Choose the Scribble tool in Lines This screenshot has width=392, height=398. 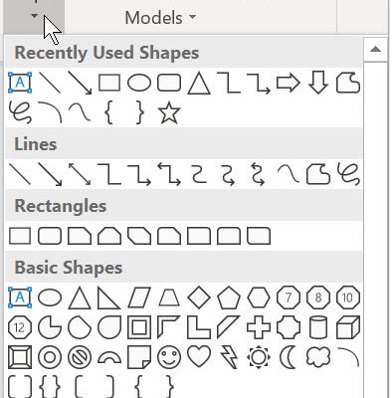click(x=348, y=174)
